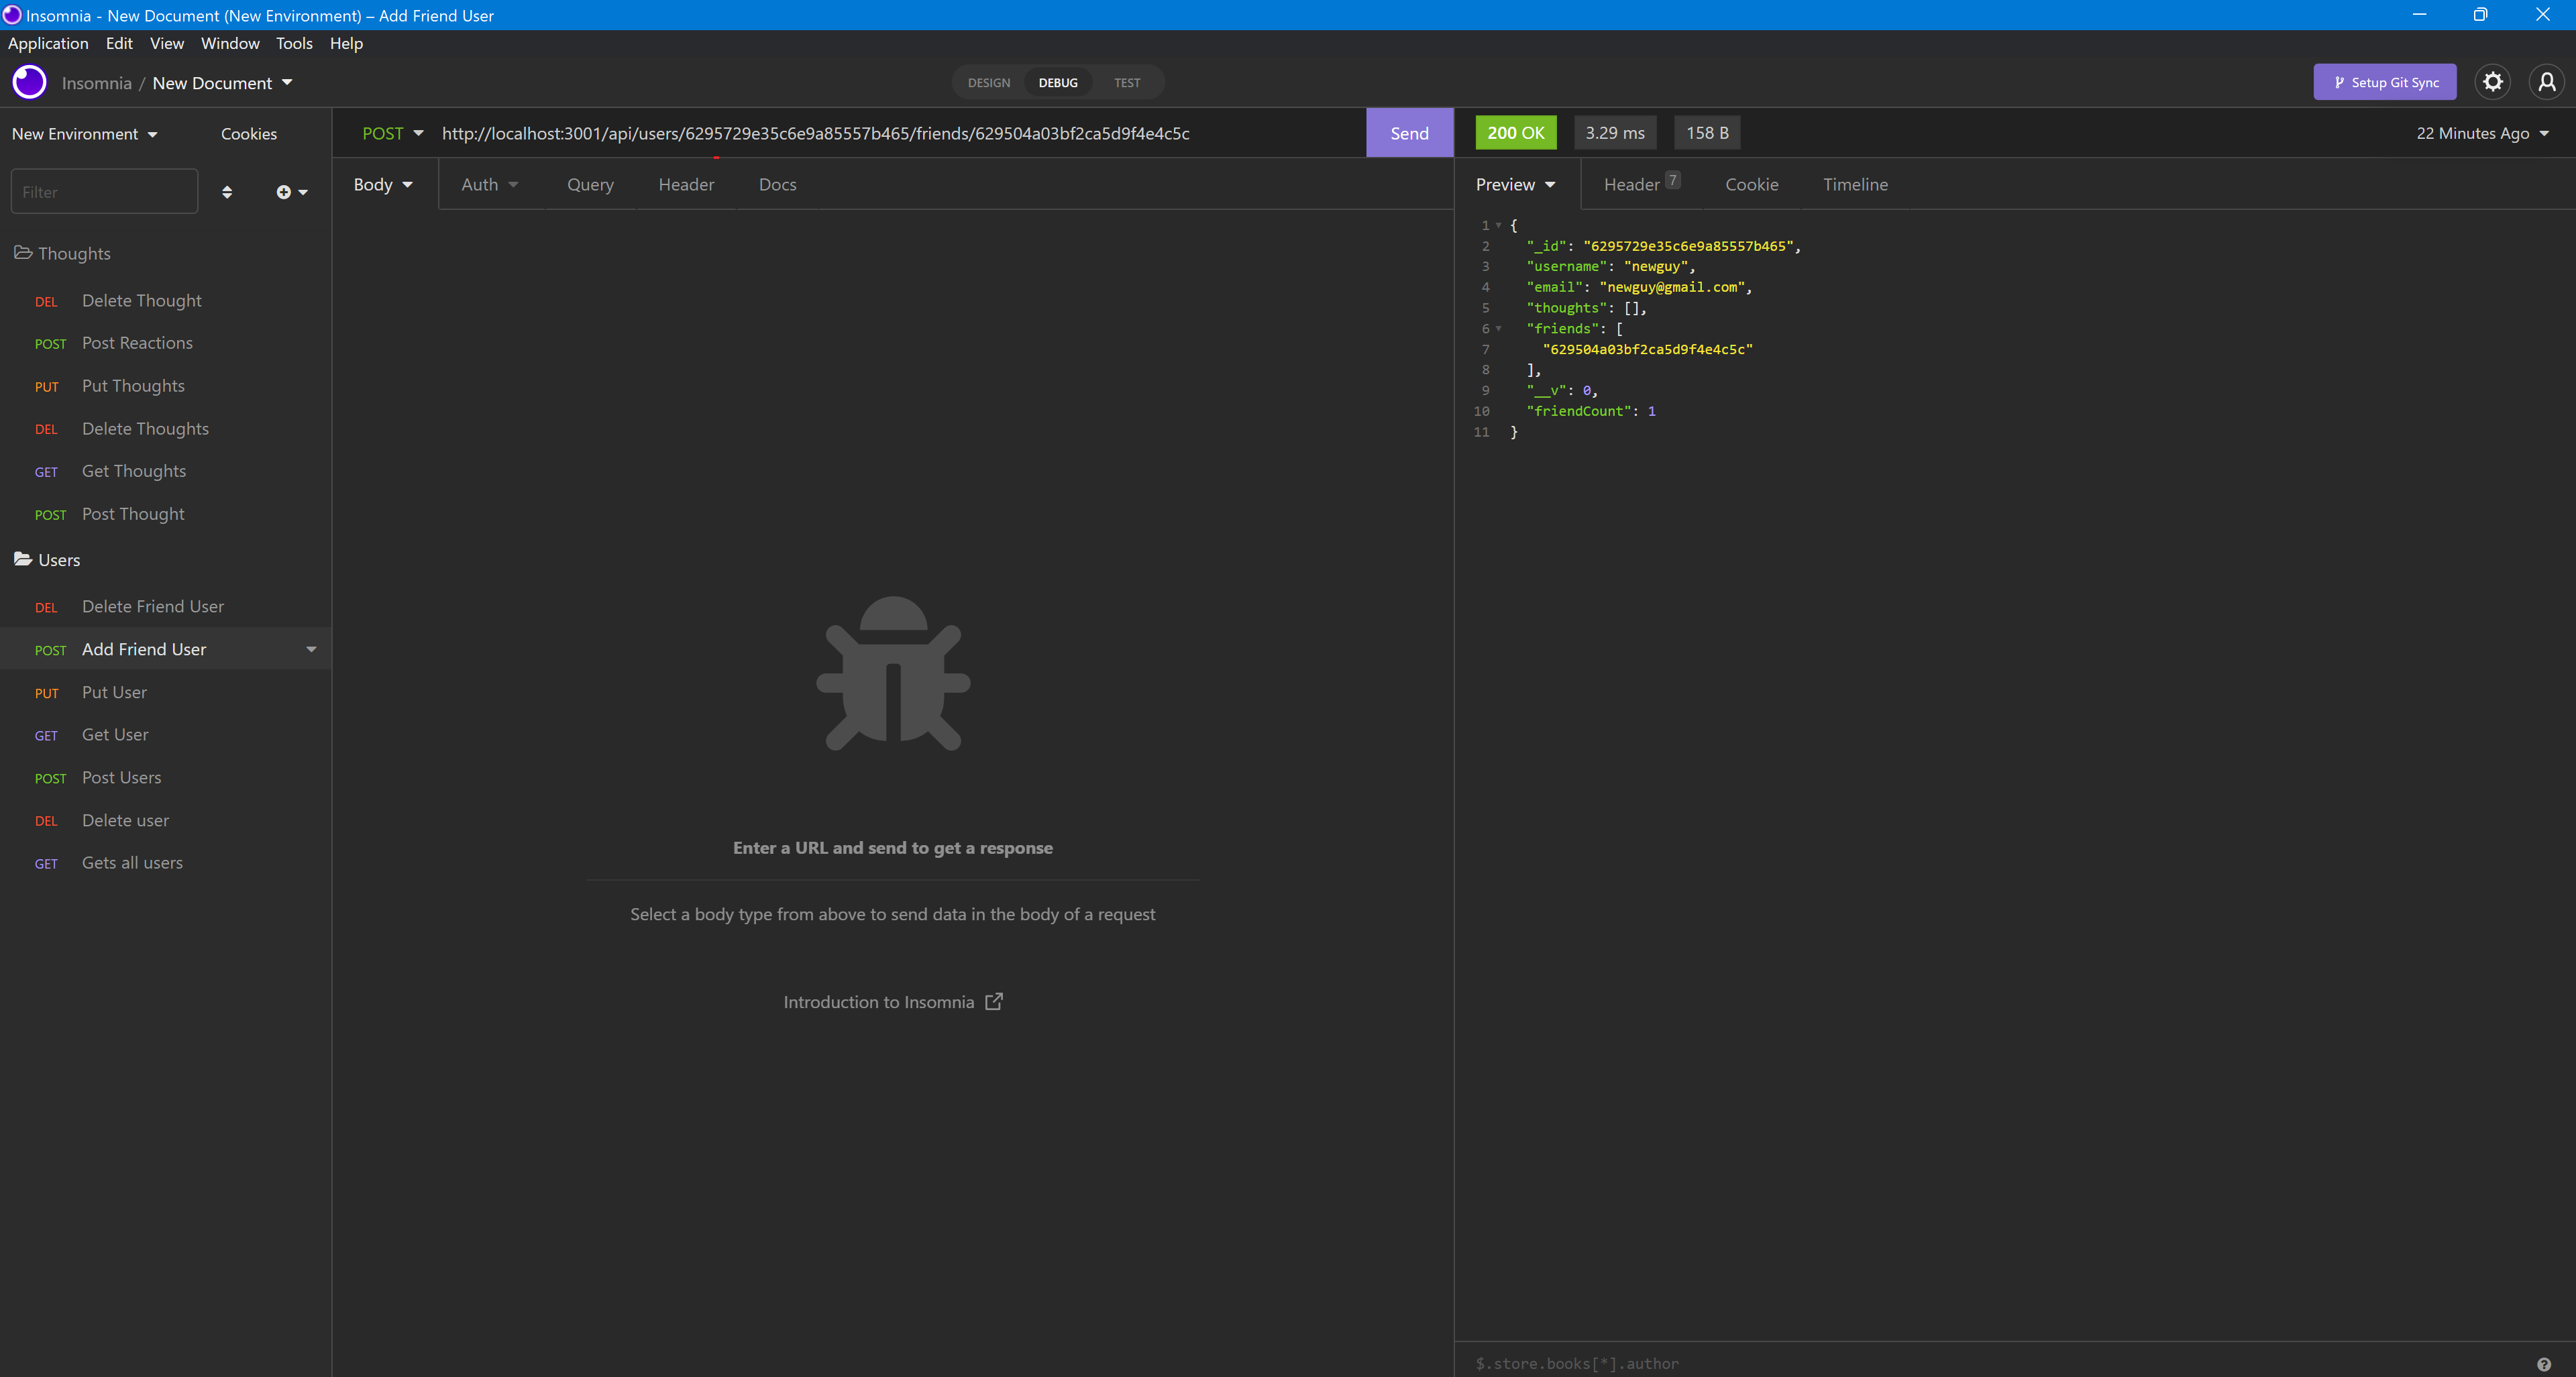
Task: Switch to TEST mode
Action: pyautogui.click(x=1127, y=82)
